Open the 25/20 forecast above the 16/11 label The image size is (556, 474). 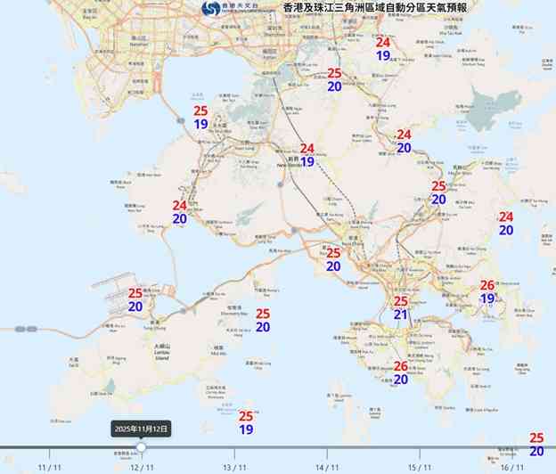536,445
